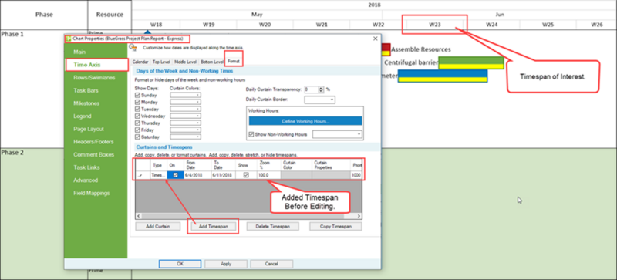Open the Main settings page

[79, 52]
